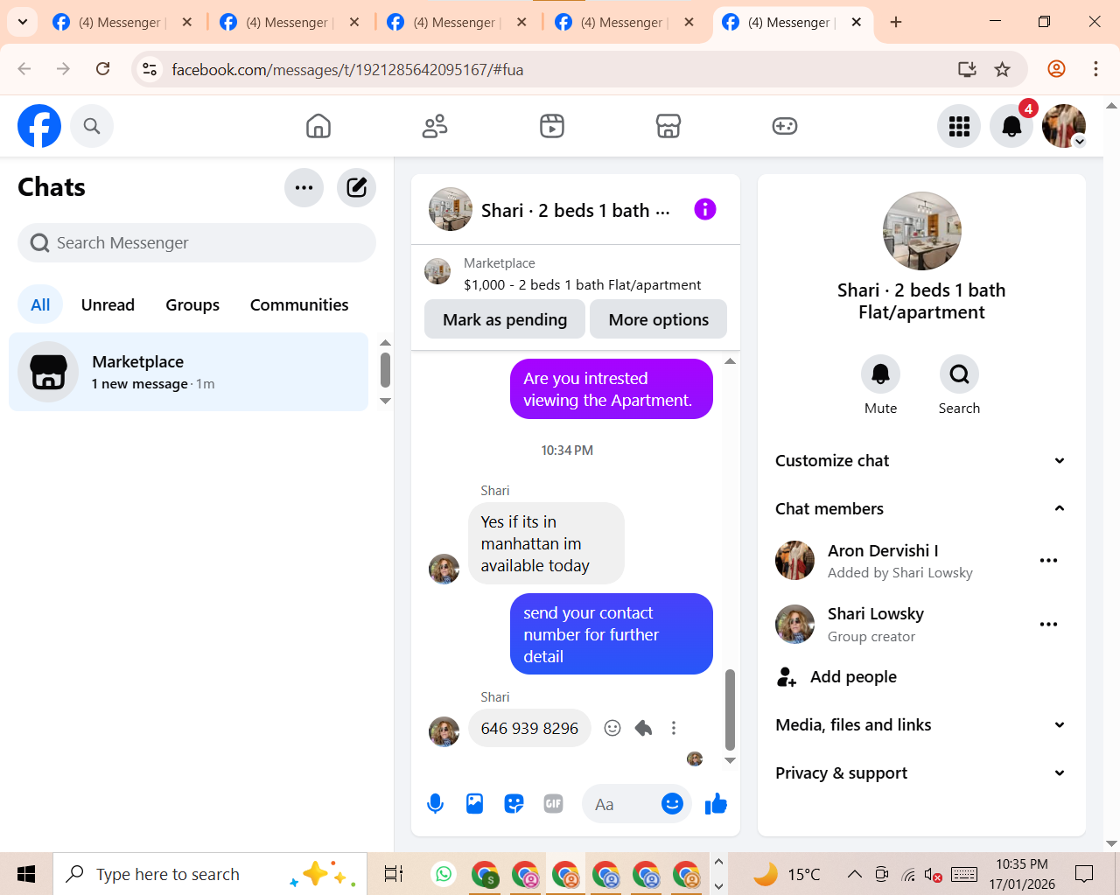The height and width of the screenshot is (895, 1120).
Task: Expand Customize chat section
Action: click(920, 461)
